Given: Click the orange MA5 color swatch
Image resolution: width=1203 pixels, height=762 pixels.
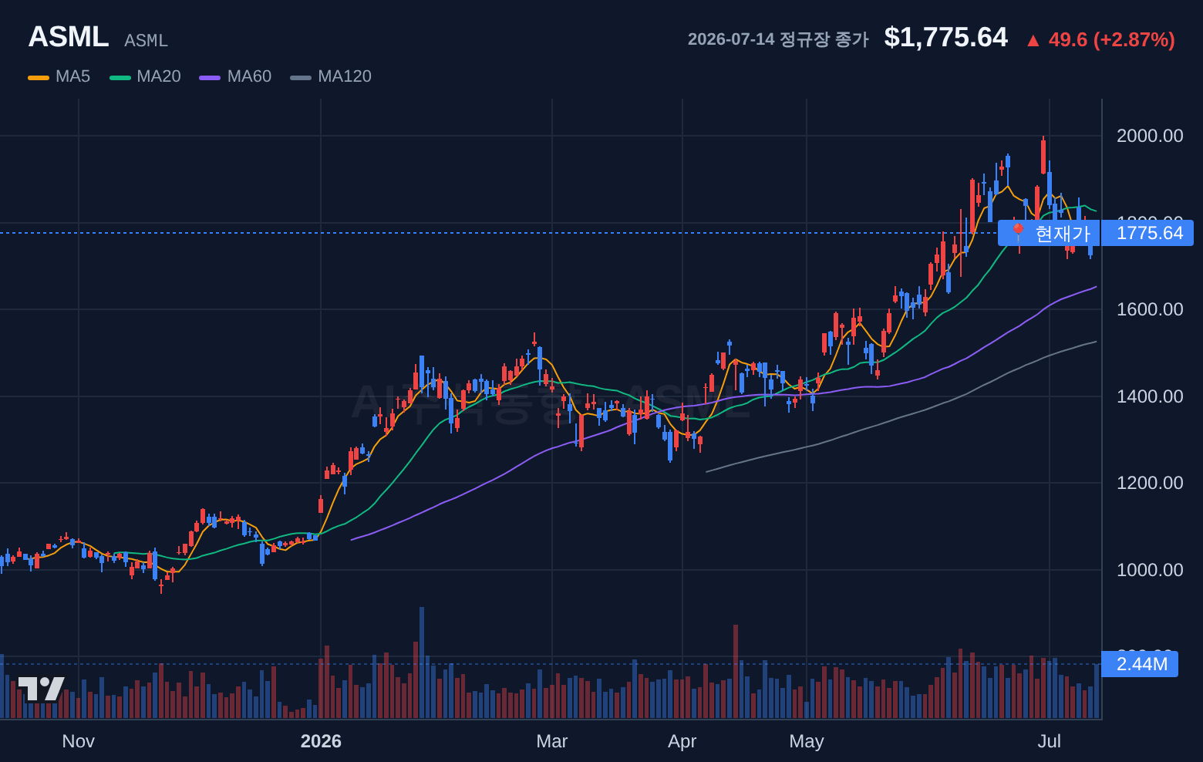Looking at the screenshot, I should tap(39, 77).
